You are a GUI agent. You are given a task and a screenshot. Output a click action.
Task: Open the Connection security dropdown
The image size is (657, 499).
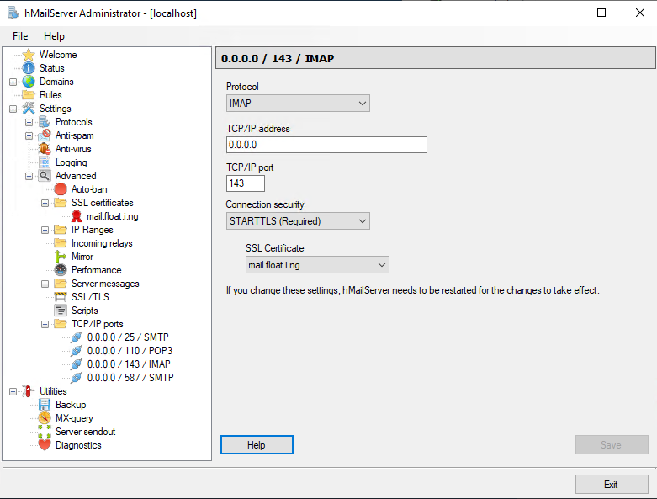(298, 220)
